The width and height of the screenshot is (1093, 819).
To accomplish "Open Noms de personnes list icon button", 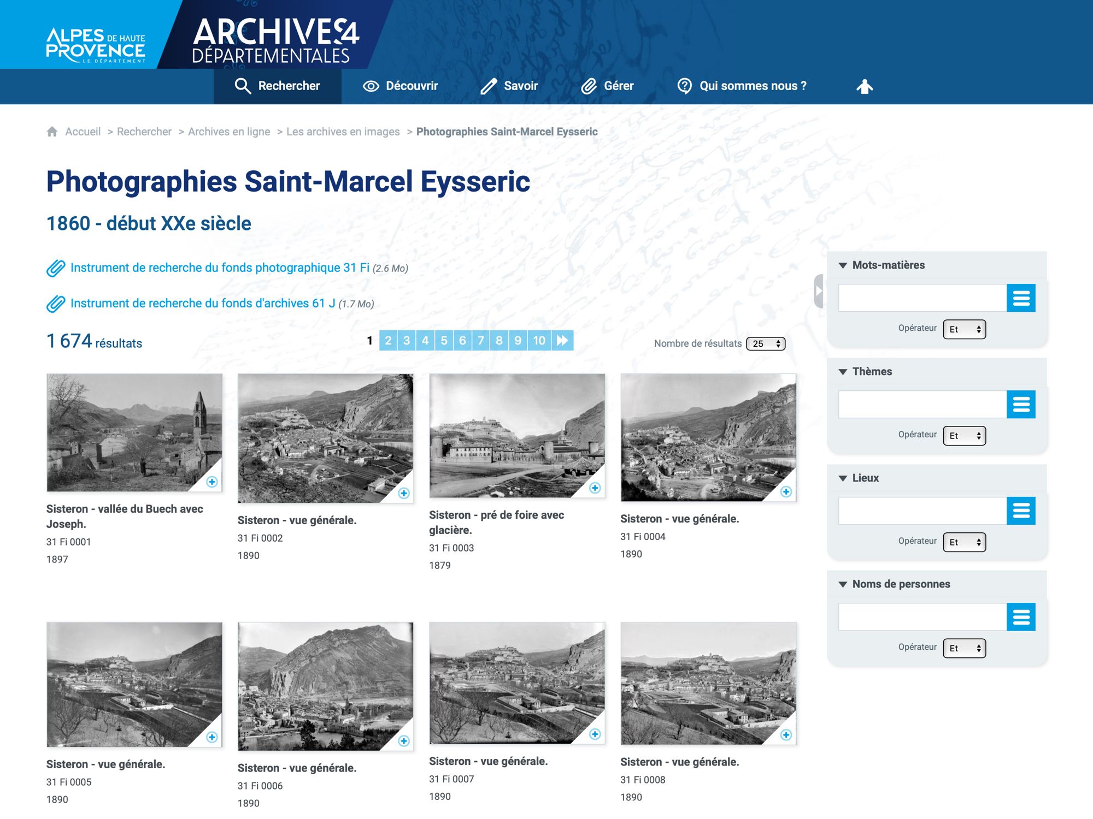I will coord(1020,617).
